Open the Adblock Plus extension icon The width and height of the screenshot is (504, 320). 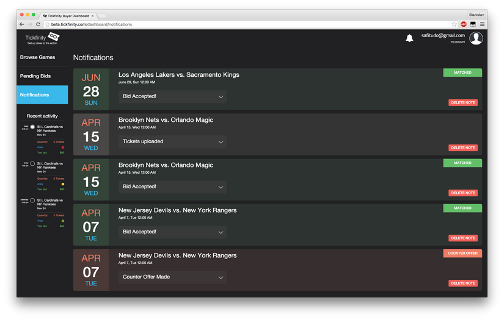tap(464, 24)
